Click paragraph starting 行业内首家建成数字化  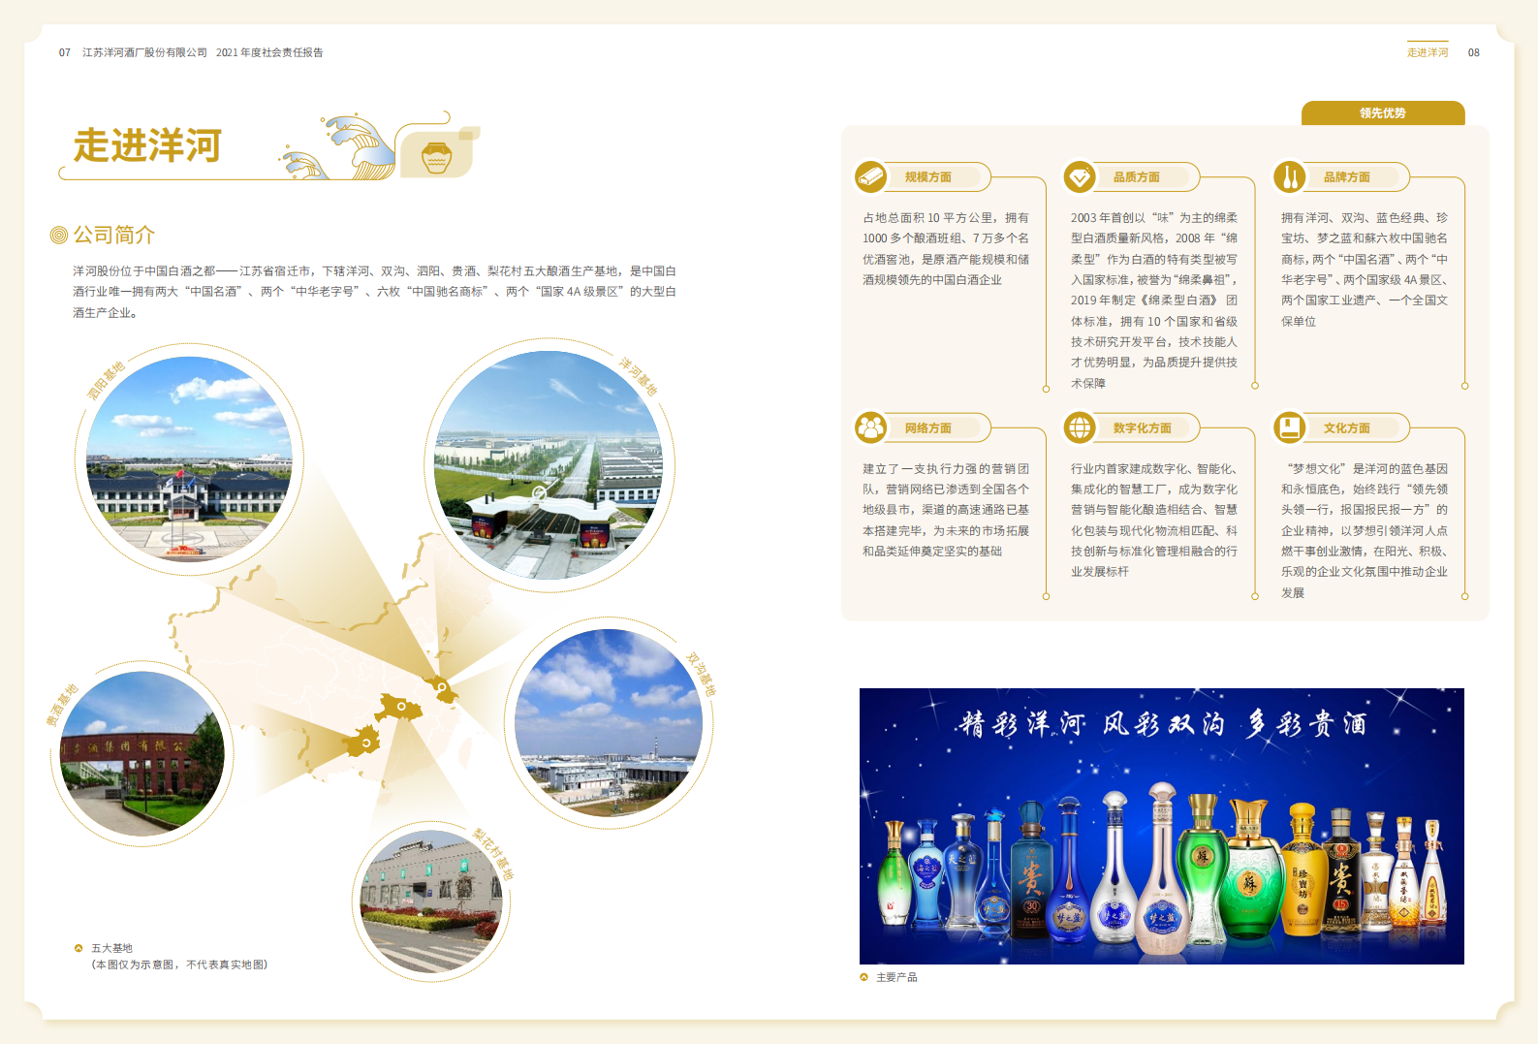point(1154,520)
